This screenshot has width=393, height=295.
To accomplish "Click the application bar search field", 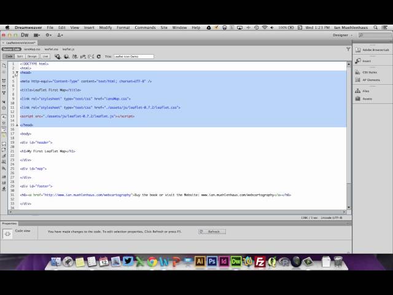I will [375, 35].
